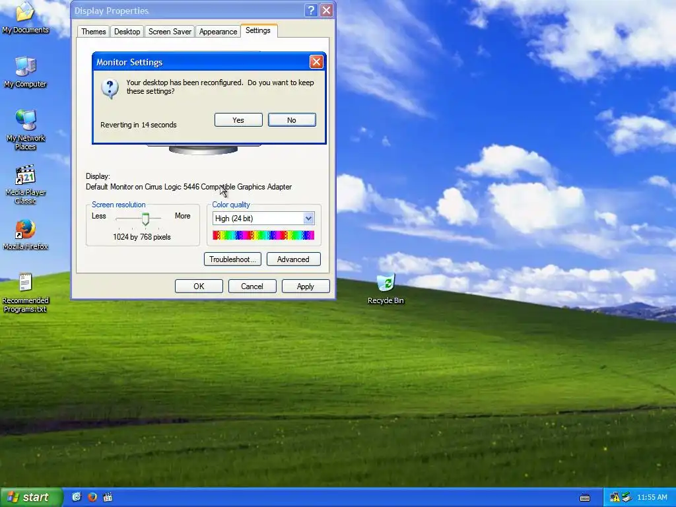Click the Cirrus Logic 5446 display adapter text
This screenshot has width=676, height=507.
pos(189,187)
